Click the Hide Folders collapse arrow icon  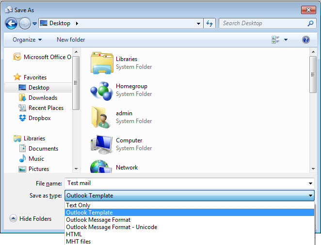click(x=13, y=218)
